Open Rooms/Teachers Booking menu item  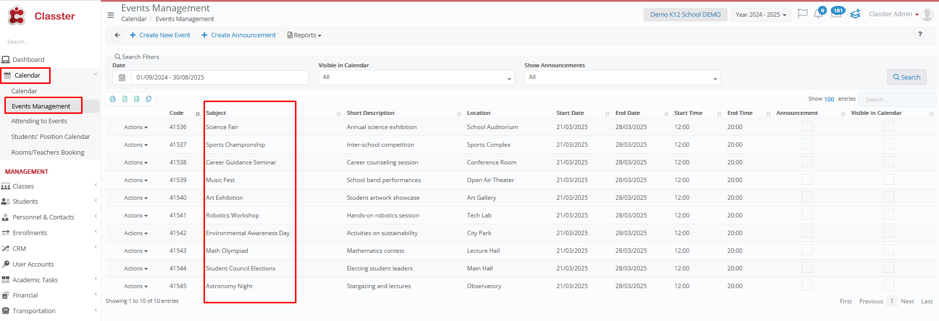coord(48,153)
